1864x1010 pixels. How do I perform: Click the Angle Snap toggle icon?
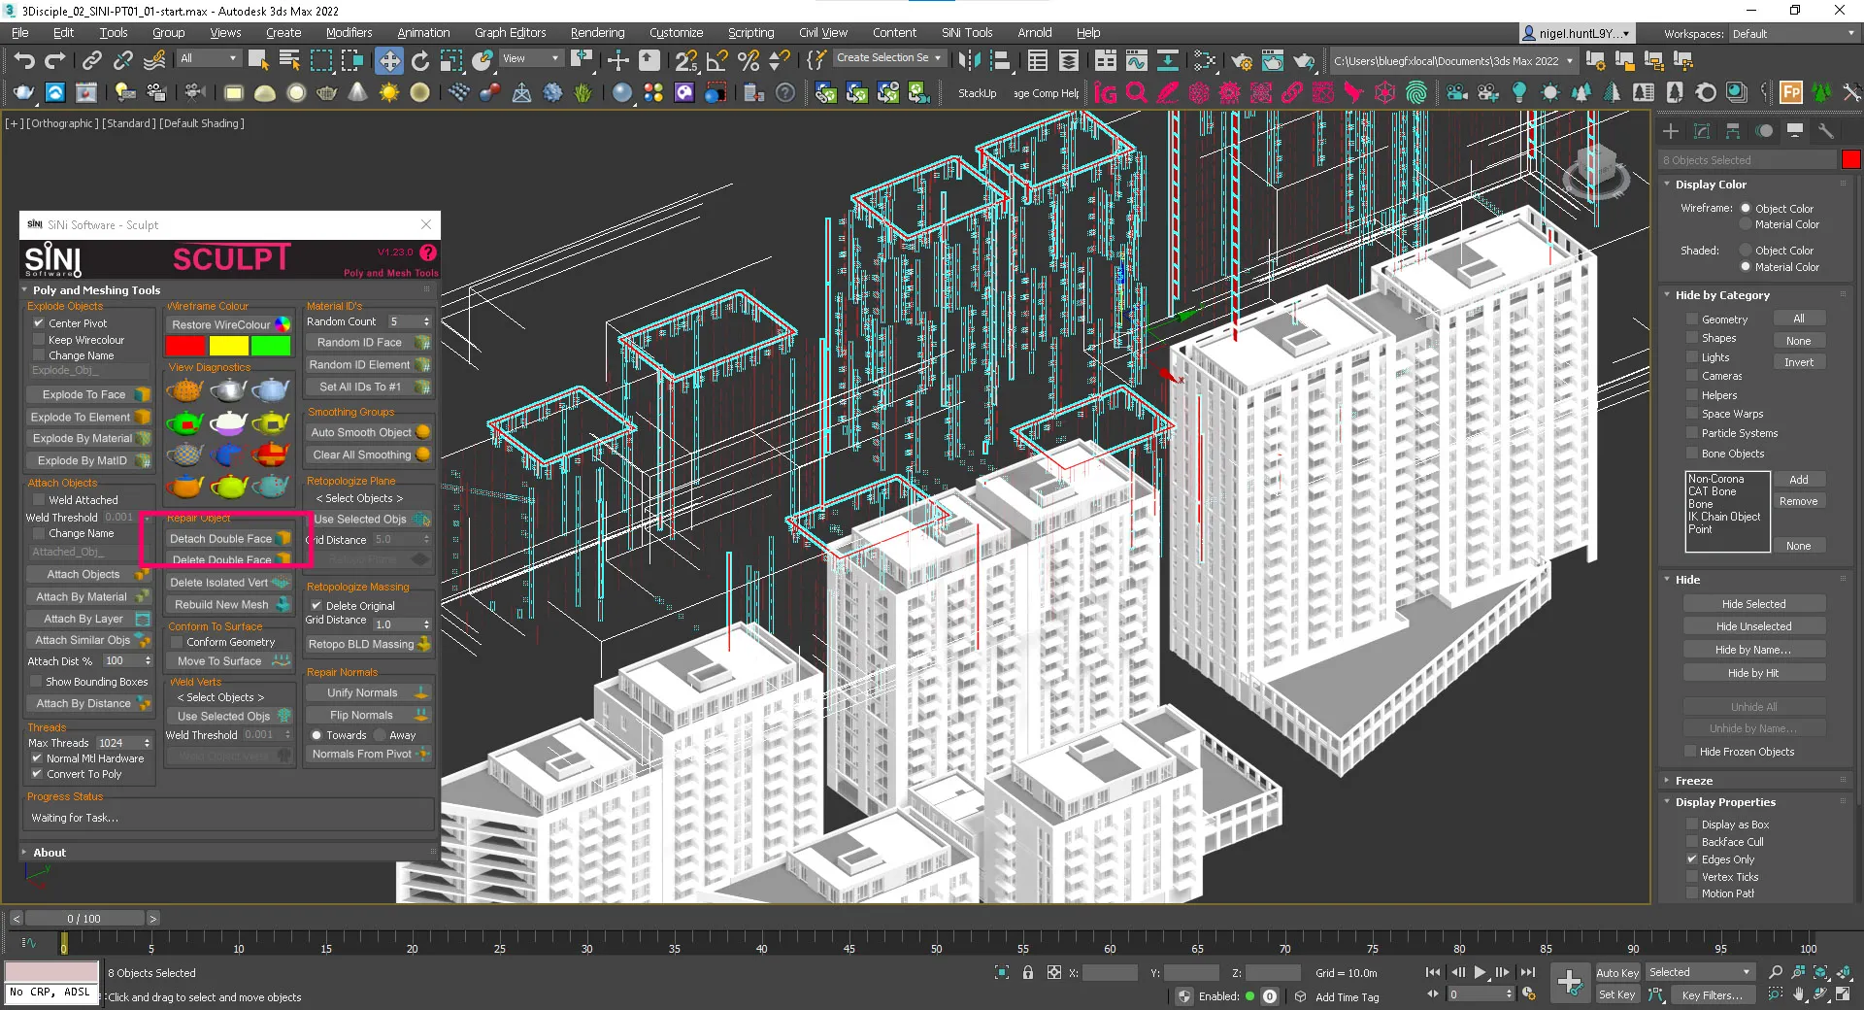(717, 61)
